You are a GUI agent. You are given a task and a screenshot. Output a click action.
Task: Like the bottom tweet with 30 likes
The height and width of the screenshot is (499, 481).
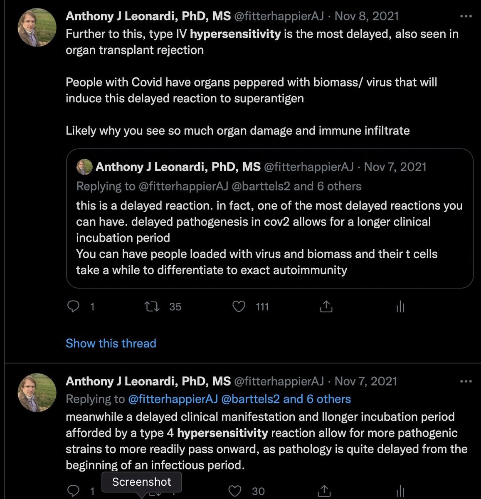click(235, 491)
